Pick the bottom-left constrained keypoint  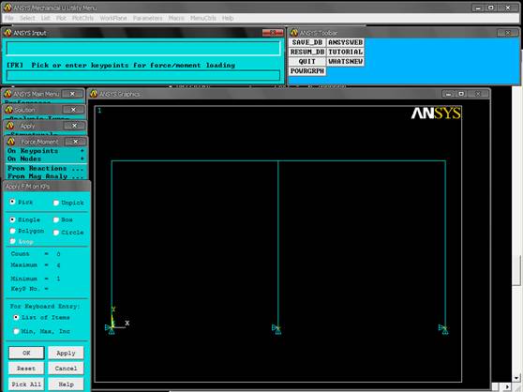pos(112,328)
